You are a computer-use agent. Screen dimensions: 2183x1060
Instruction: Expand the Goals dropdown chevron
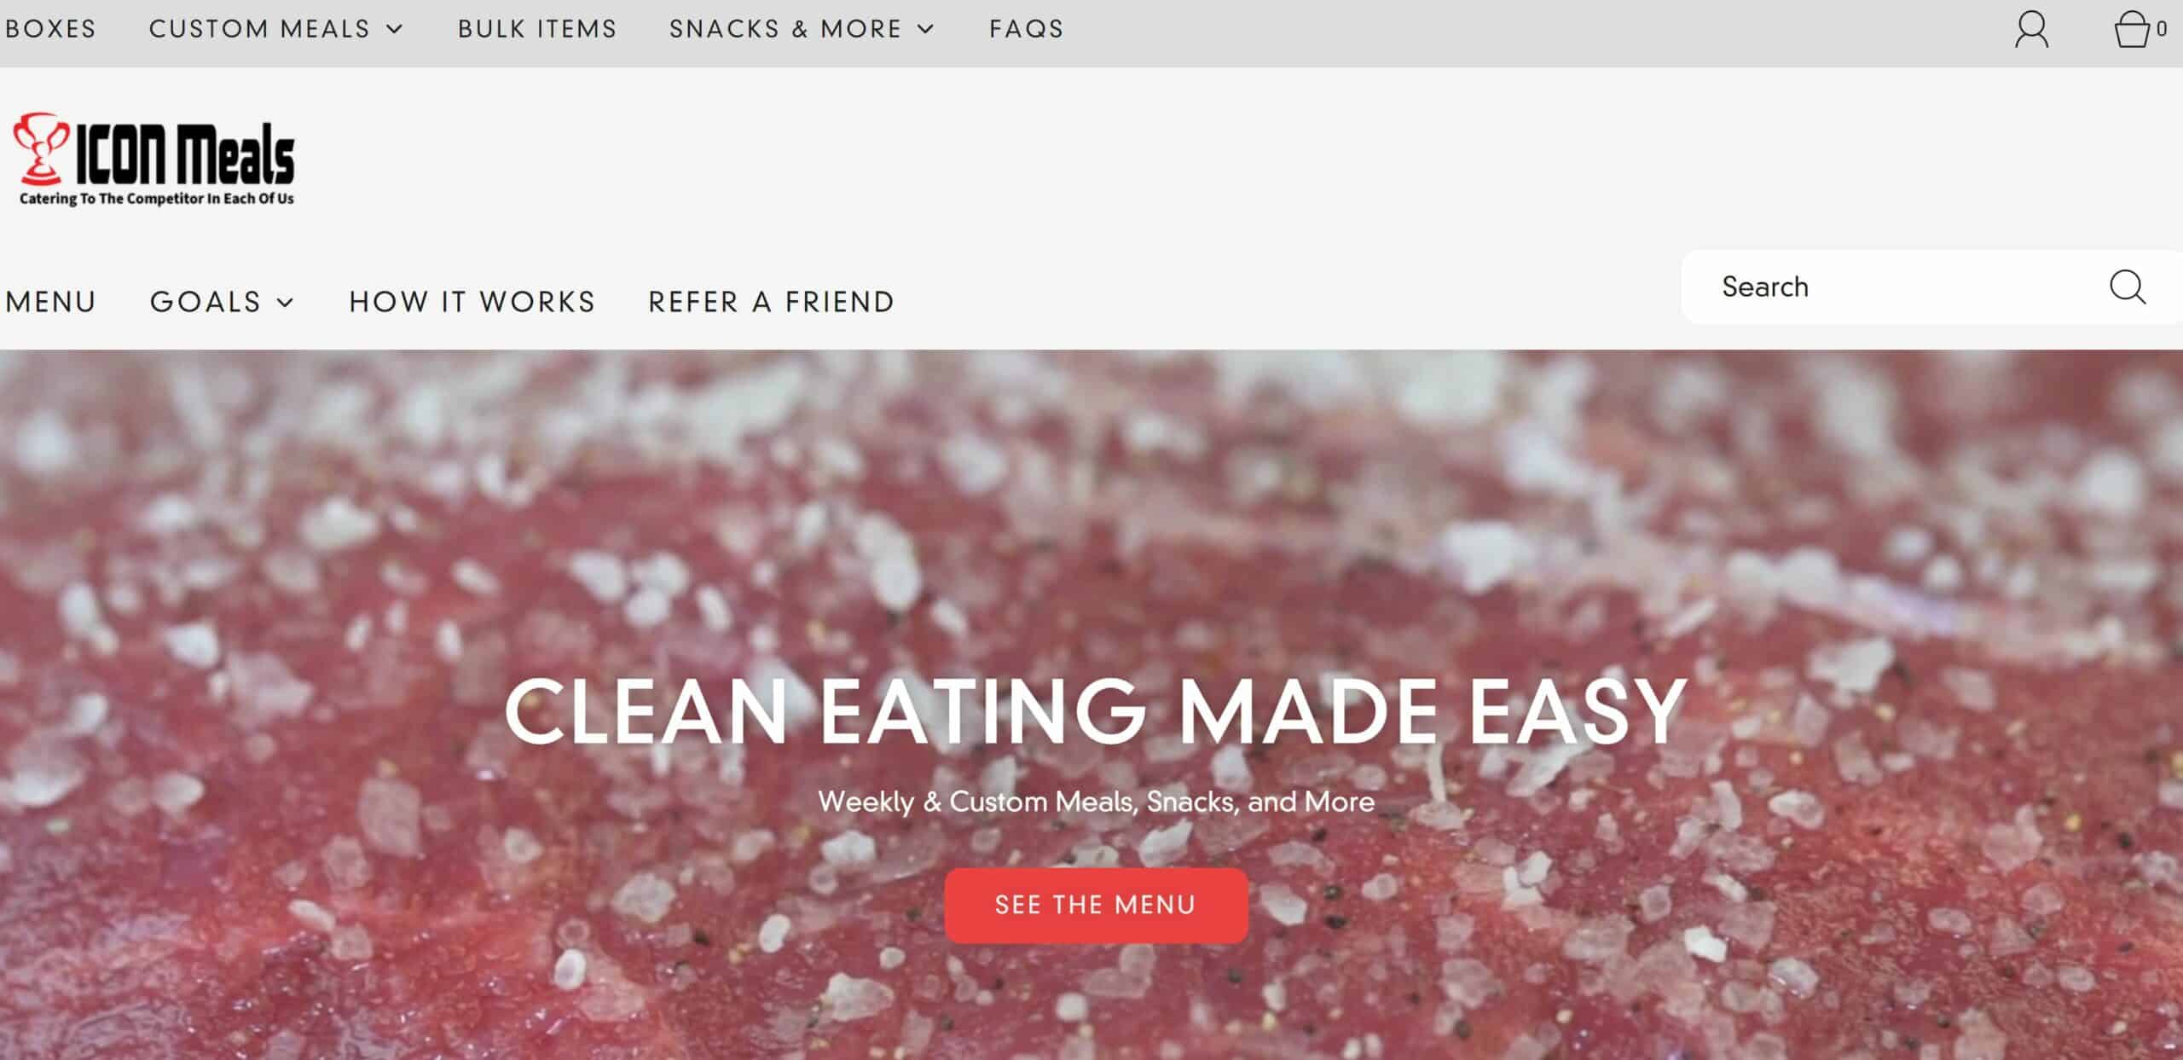[286, 302]
